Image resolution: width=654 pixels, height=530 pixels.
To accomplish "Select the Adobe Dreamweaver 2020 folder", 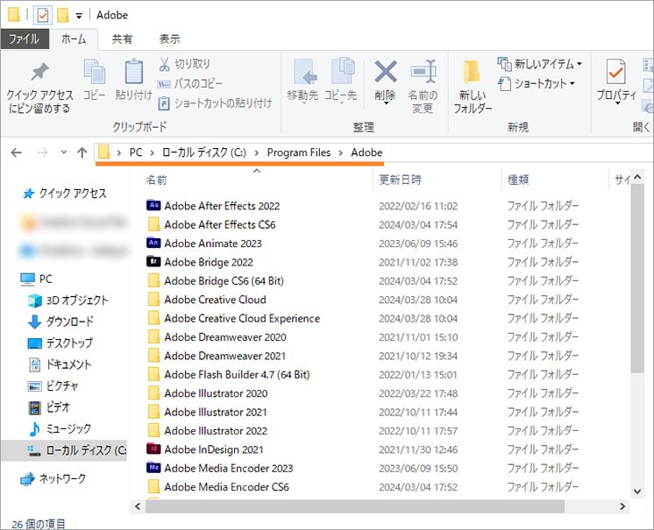I will (x=217, y=337).
